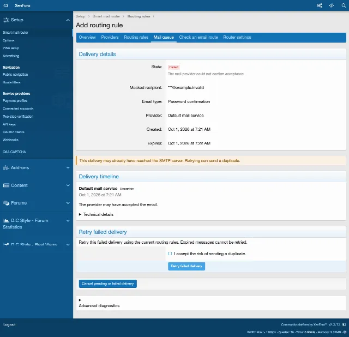Open the Routing rules tab

tap(136, 38)
